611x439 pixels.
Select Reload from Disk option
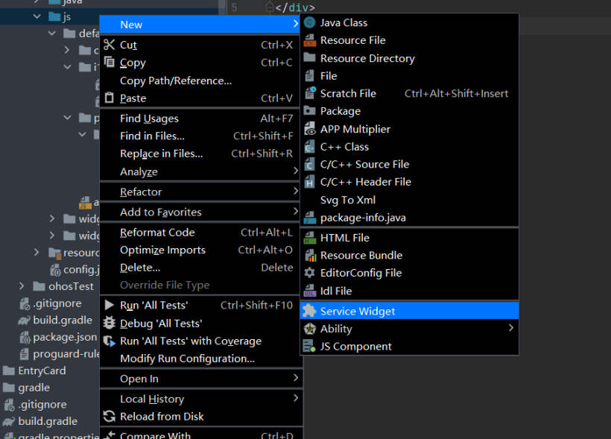(x=162, y=417)
